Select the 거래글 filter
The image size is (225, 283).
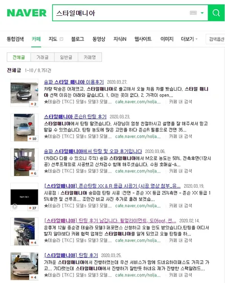click(x=42, y=57)
